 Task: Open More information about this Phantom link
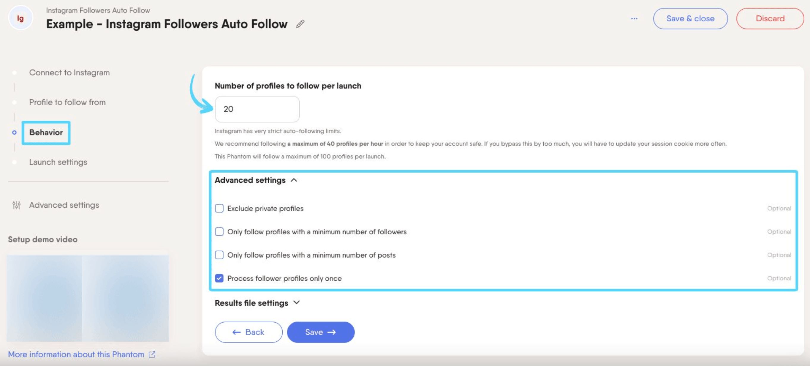76,354
